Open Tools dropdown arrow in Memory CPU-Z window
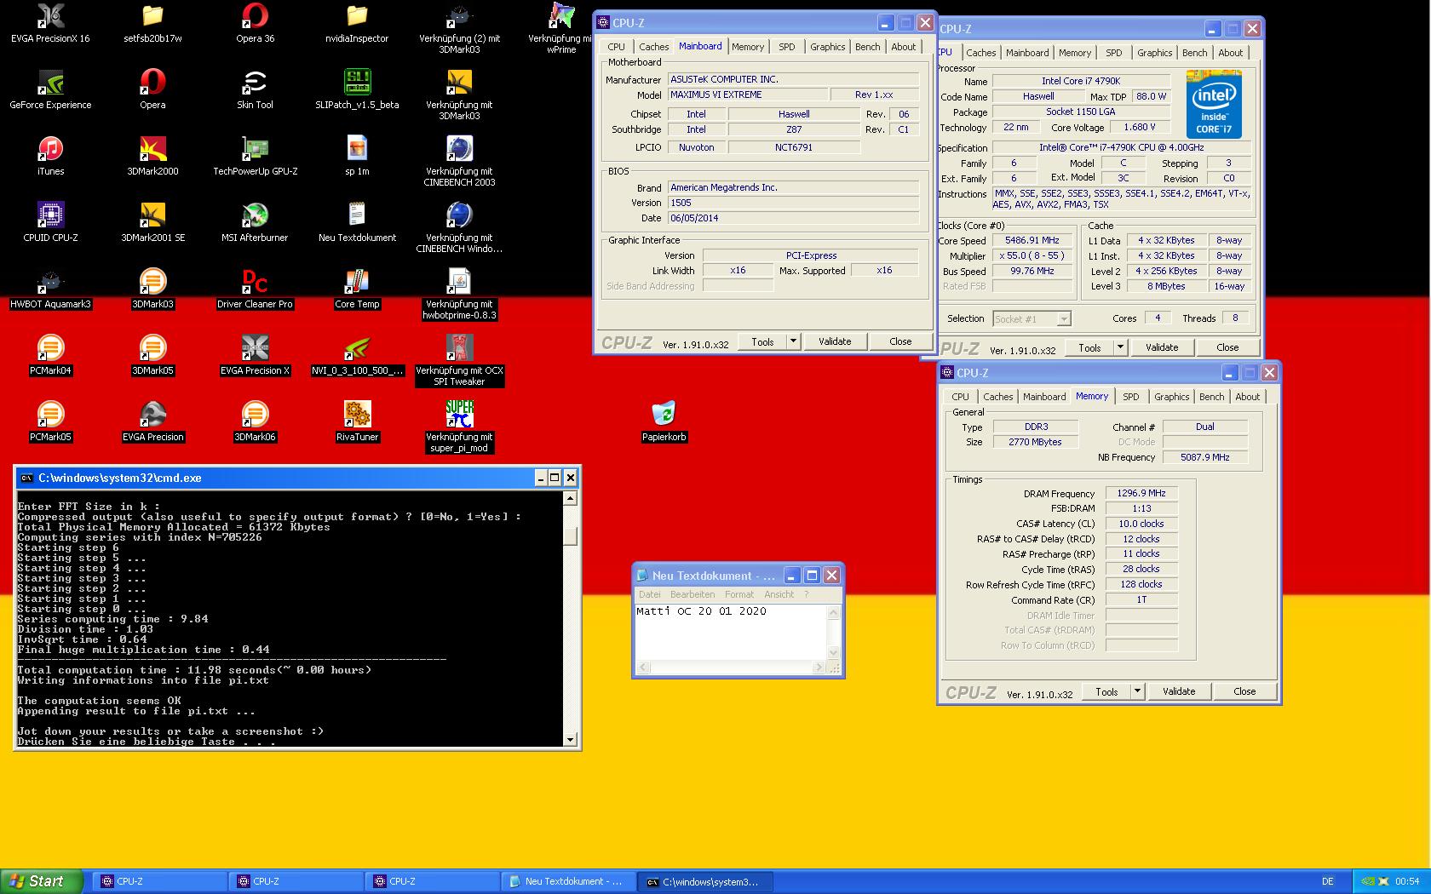 1137,691
